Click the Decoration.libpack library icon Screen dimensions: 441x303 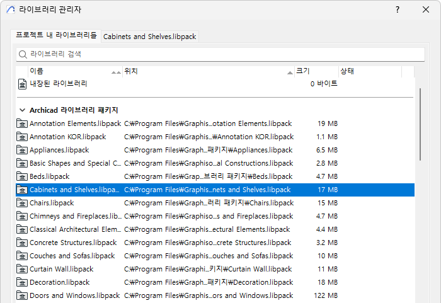[x=22, y=282]
